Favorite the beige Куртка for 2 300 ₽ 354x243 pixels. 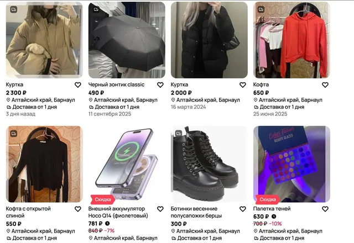pyautogui.click(x=78, y=85)
